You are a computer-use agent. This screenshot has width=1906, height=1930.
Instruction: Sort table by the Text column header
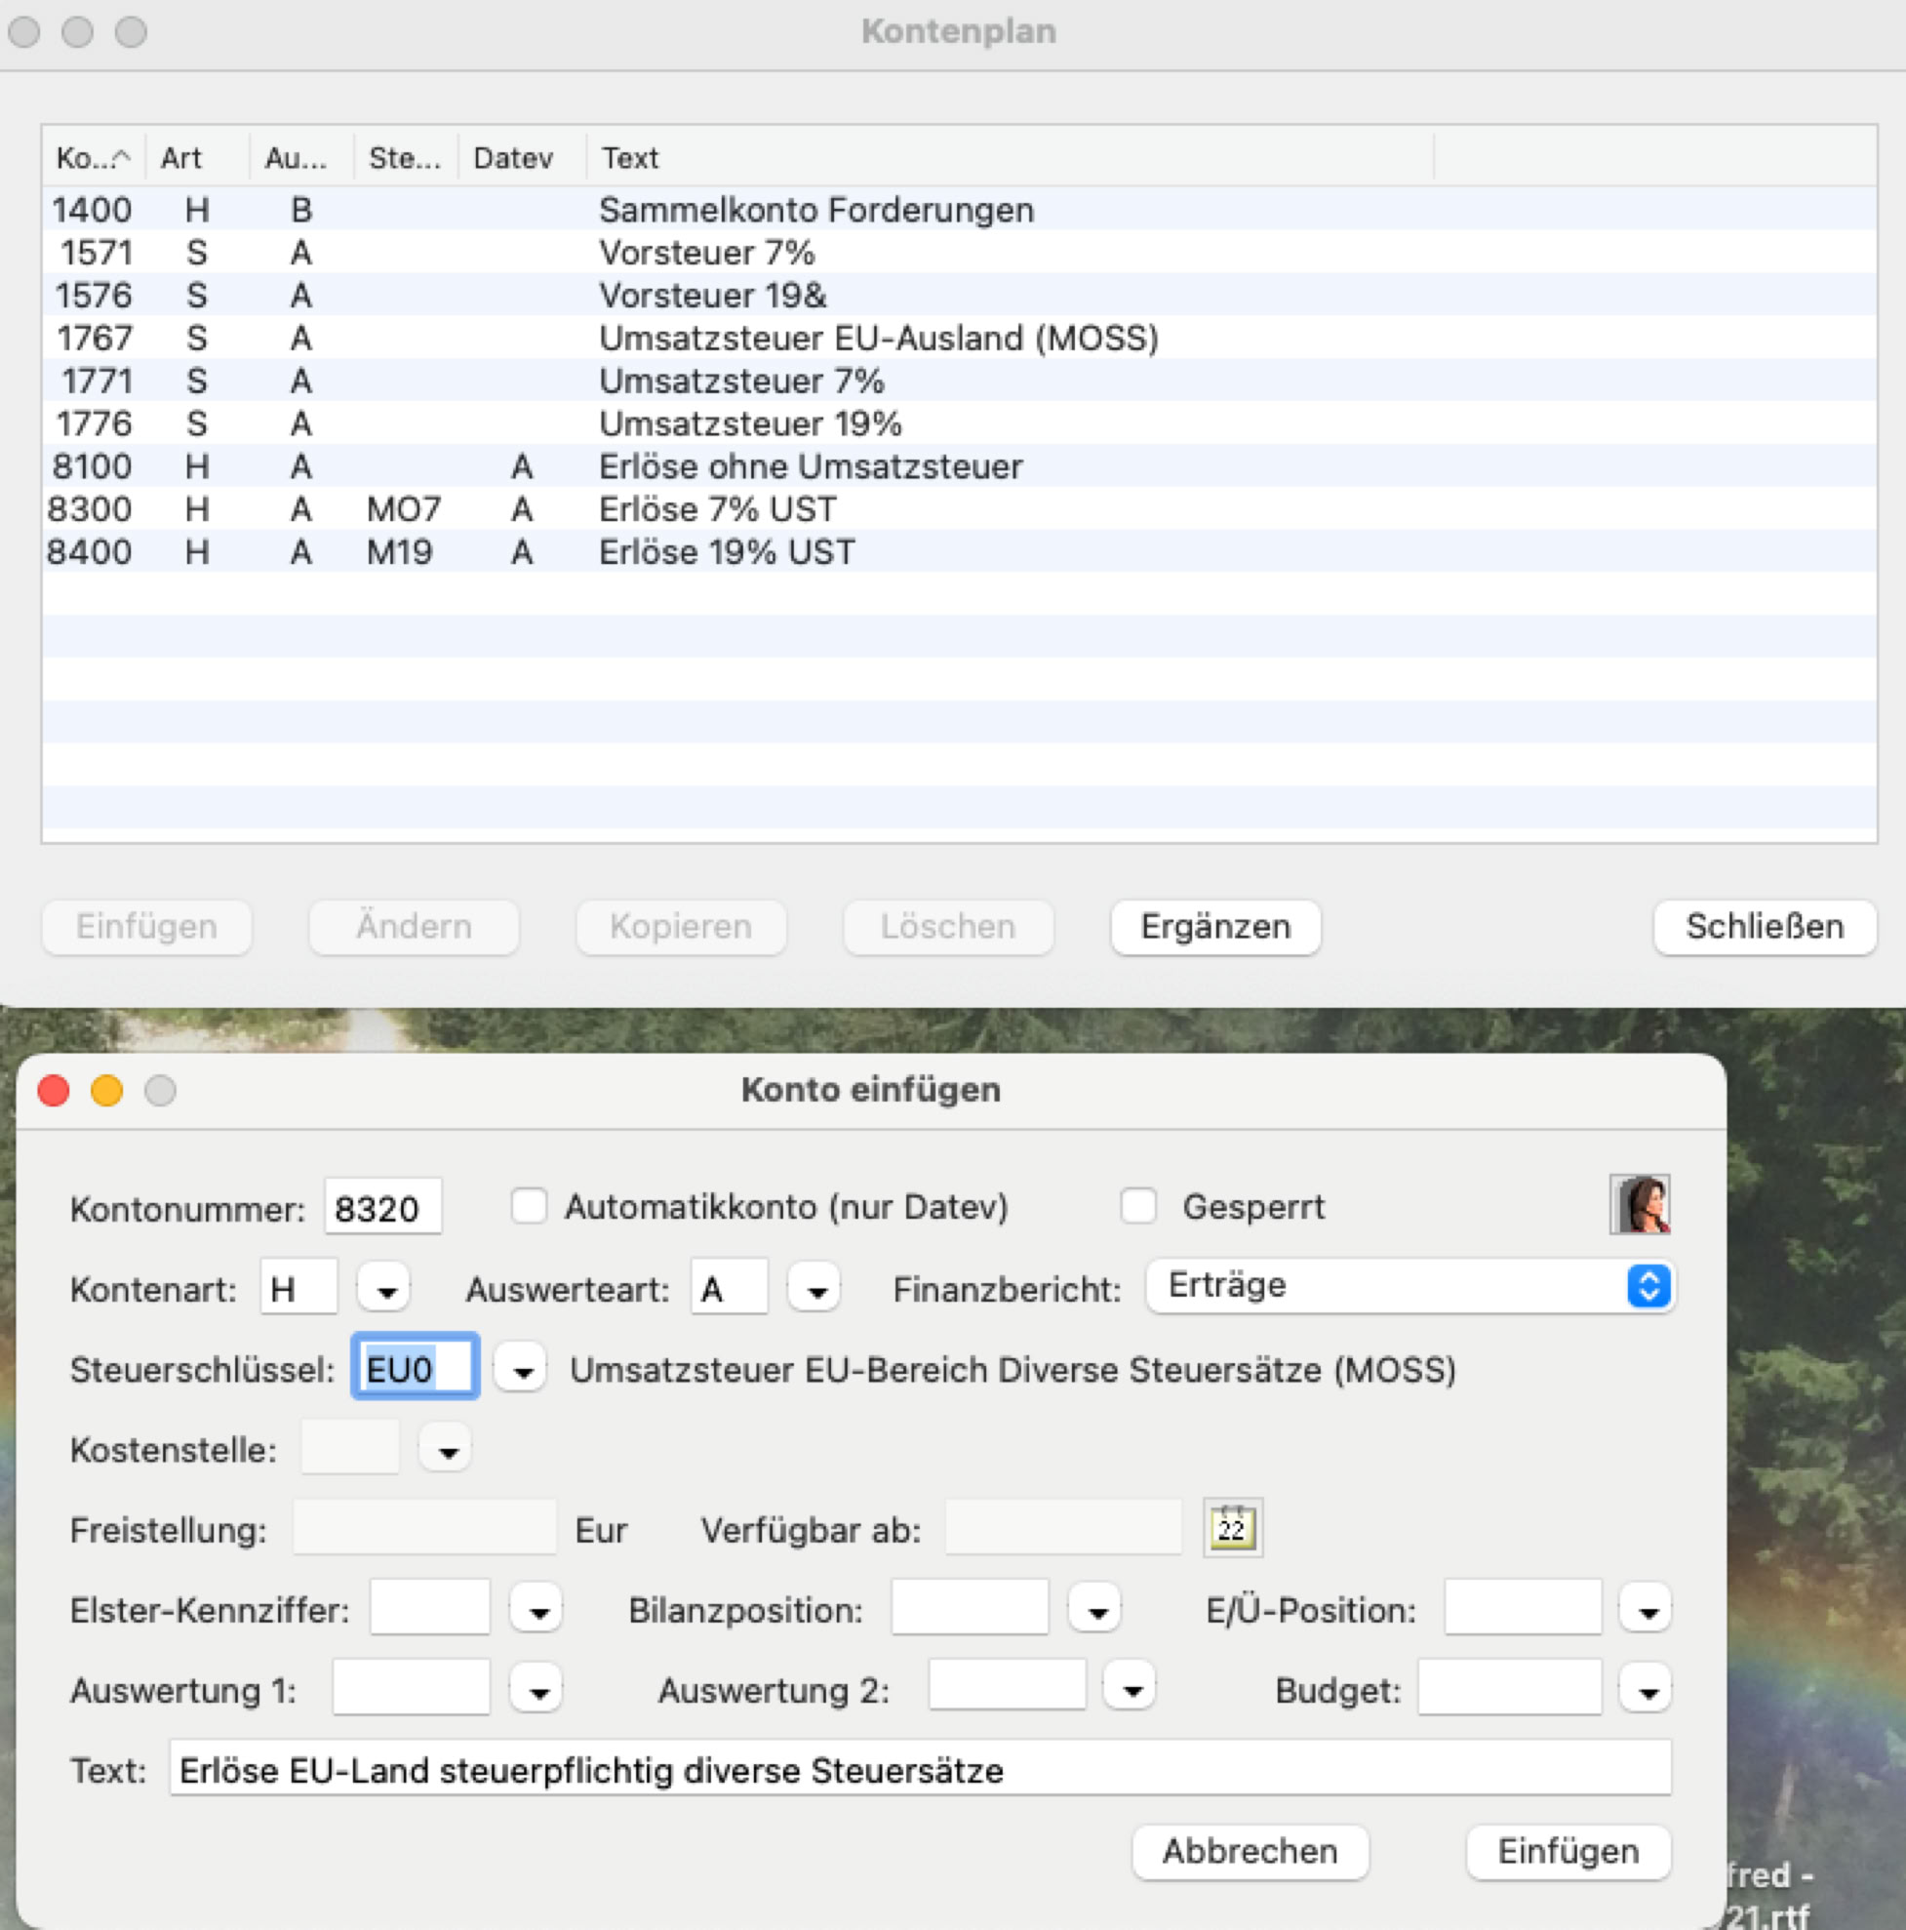(x=631, y=158)
